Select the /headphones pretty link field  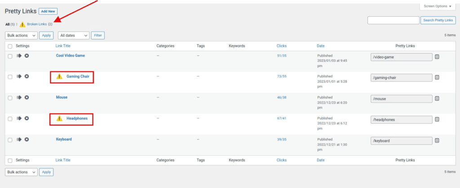(401, 120)
